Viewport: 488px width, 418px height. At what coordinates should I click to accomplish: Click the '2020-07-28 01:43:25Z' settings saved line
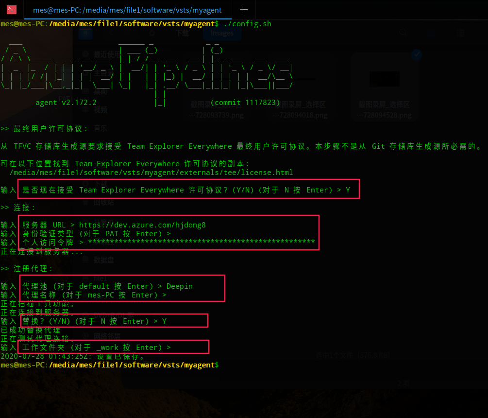click(72, 356)
